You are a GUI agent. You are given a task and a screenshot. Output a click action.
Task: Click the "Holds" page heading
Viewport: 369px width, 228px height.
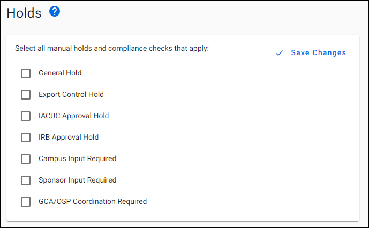point(24,13)
